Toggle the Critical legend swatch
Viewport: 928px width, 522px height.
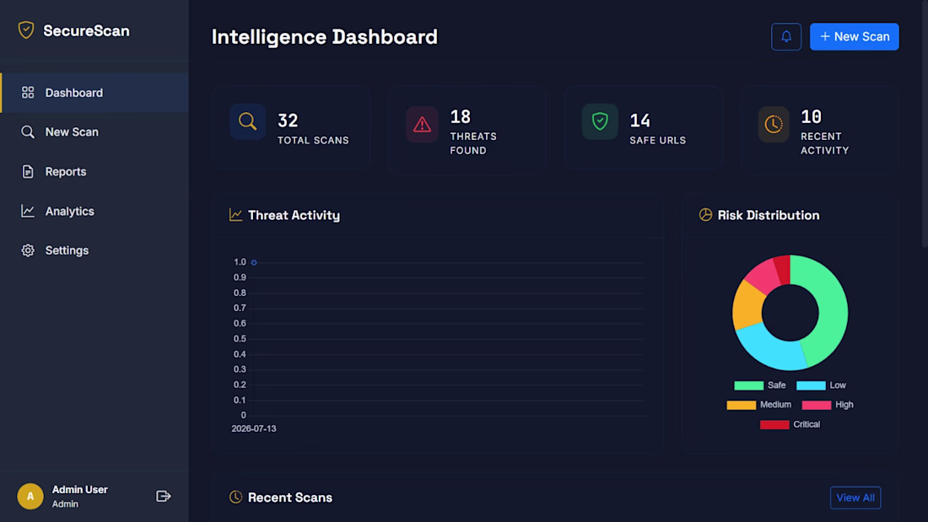click(774, 424)
